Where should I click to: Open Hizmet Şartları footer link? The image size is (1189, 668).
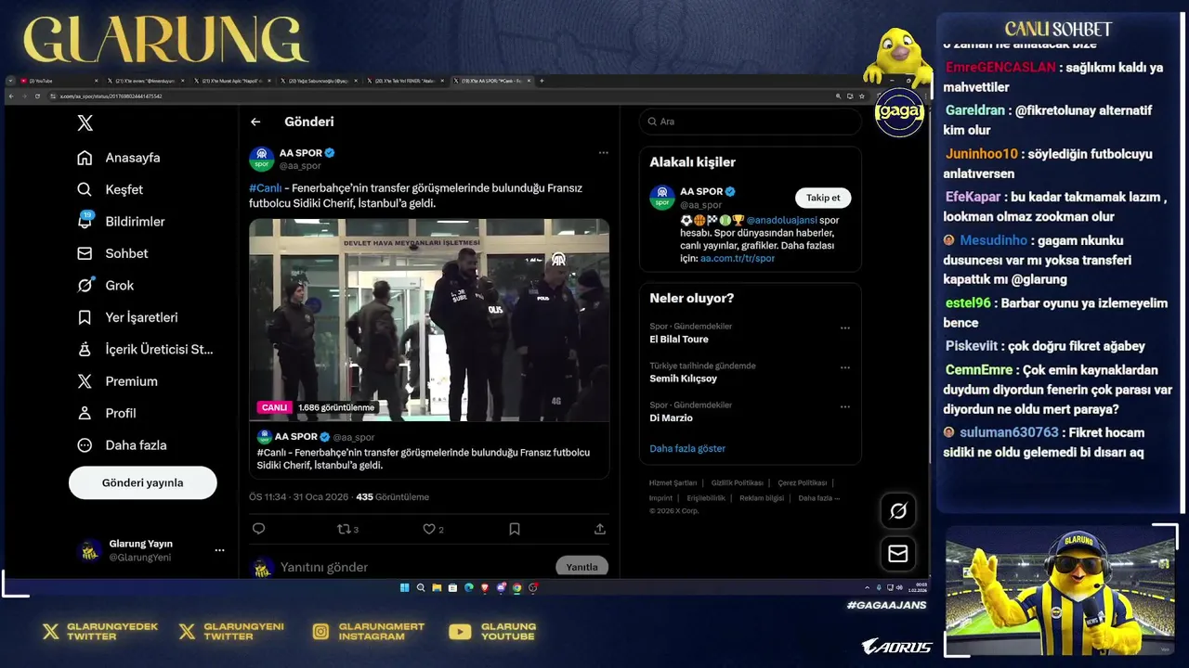click(x=673, y=483)
